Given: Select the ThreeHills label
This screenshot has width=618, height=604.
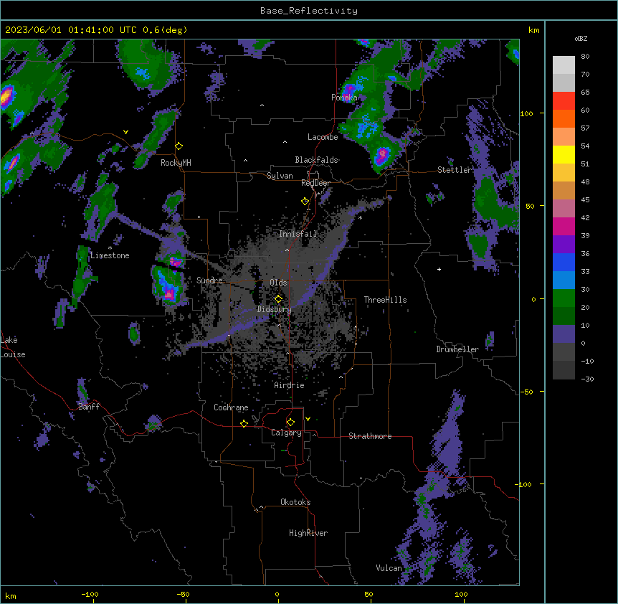Looking at the screenshot, I should click(x=385, y=300).
